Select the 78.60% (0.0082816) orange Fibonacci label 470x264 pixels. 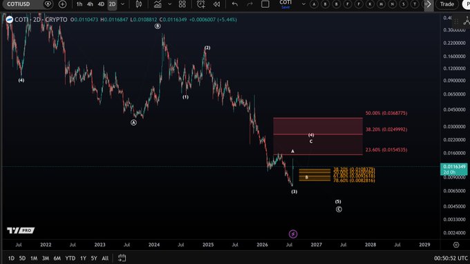click(x=354, y=181)
